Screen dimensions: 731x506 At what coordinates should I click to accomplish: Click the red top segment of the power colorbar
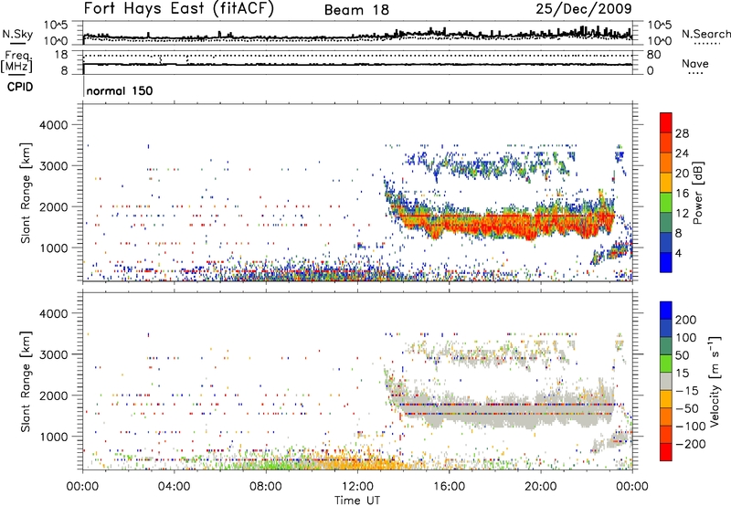coord(666,122)
